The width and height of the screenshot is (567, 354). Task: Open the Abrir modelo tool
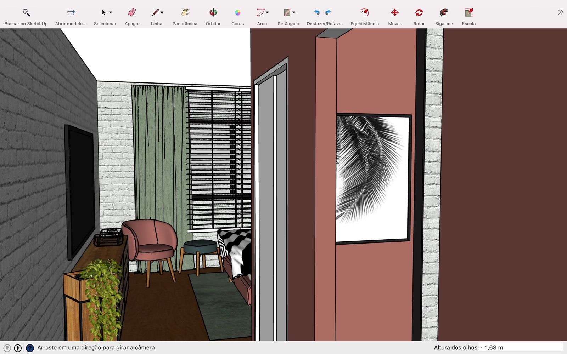[x=71, y=13]
